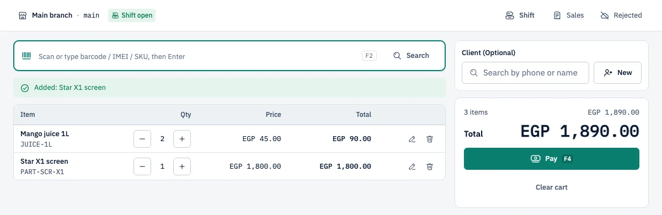662x215 pixels.
Task: Click the PART-SCR-X1 SKU text
Action: 42,171
